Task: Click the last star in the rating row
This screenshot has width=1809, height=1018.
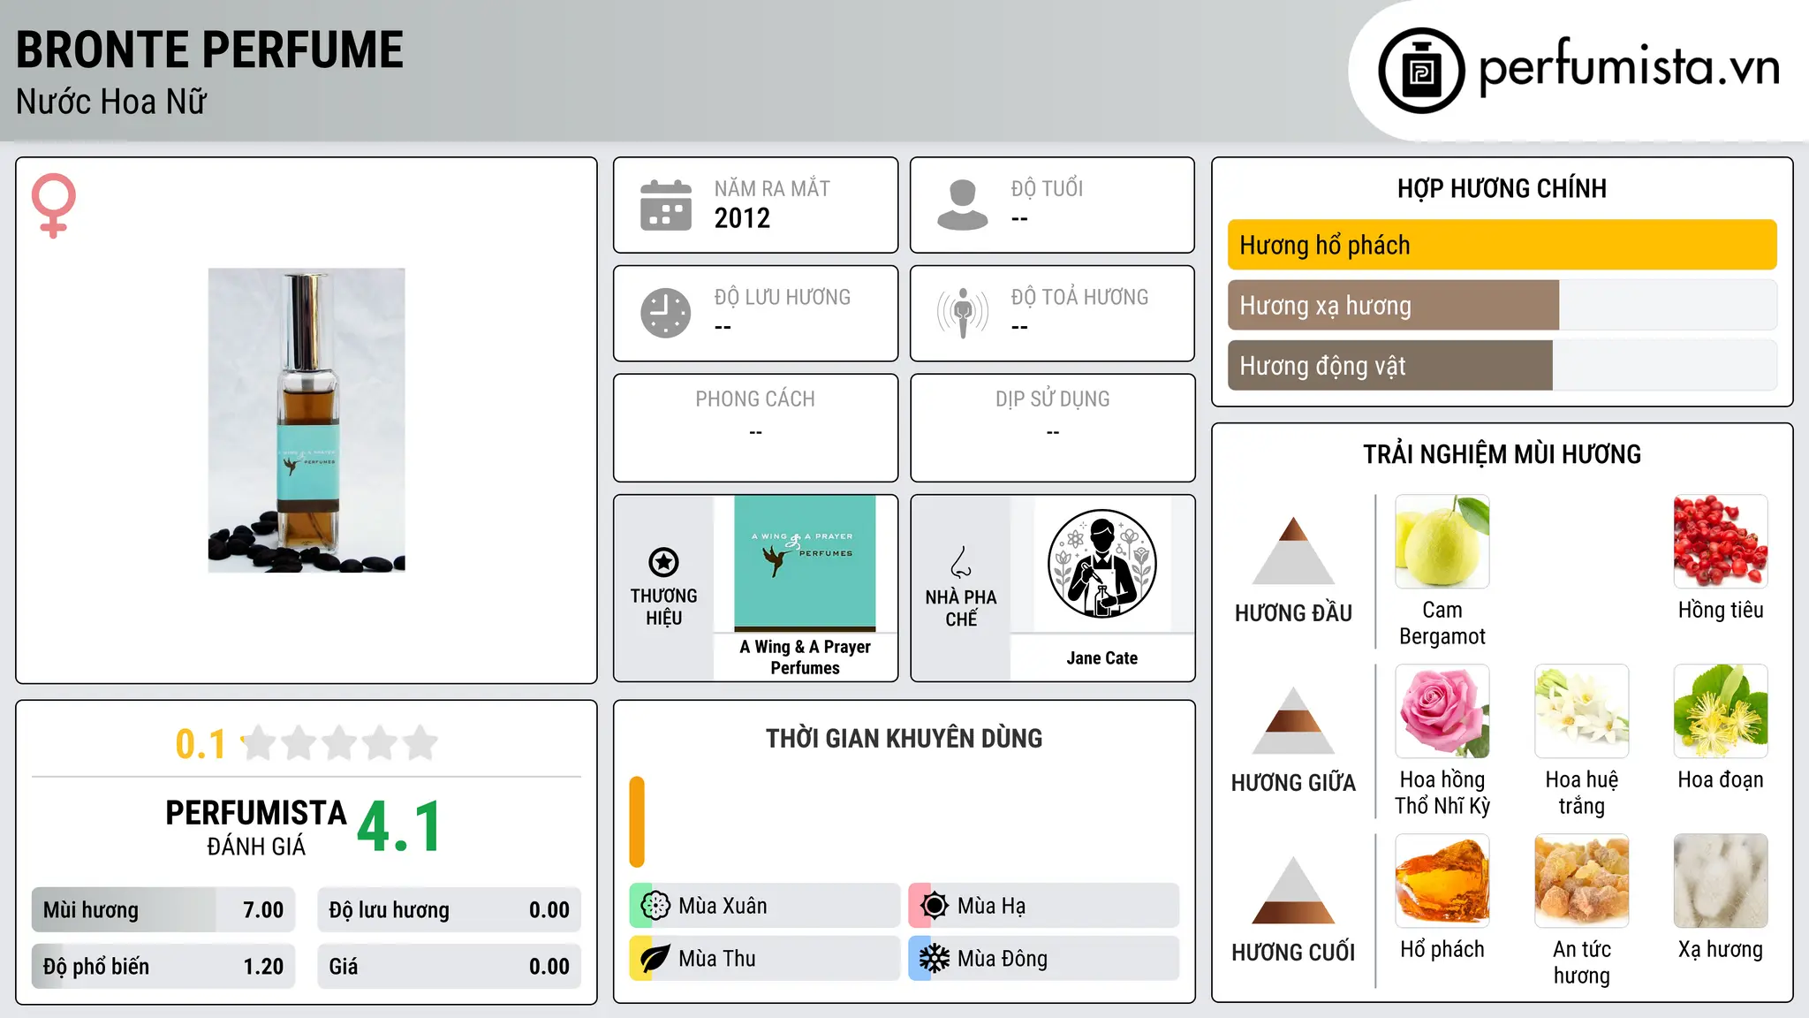Action: [x=420, y=743]
